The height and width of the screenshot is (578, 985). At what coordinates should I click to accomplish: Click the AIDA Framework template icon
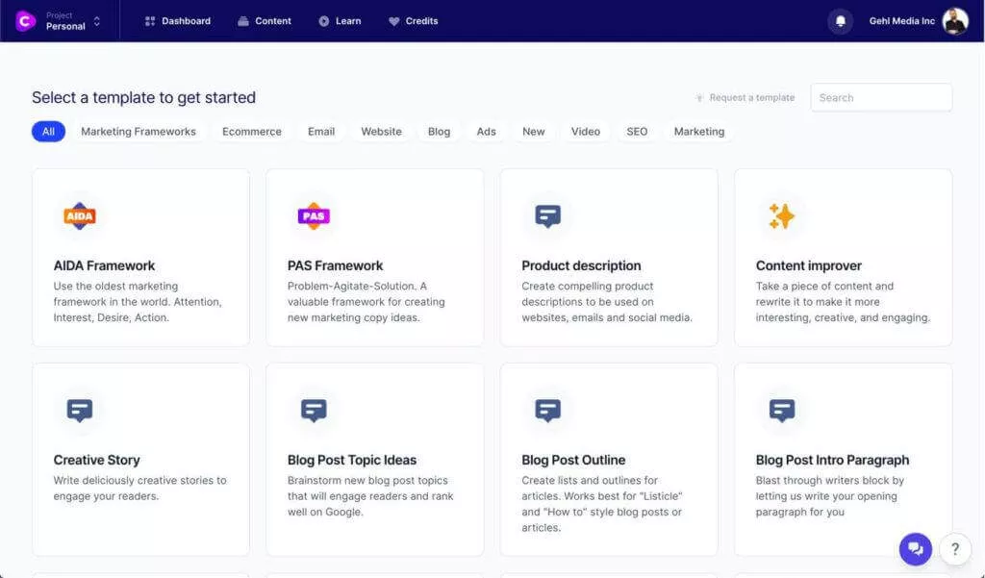point(79,216)
